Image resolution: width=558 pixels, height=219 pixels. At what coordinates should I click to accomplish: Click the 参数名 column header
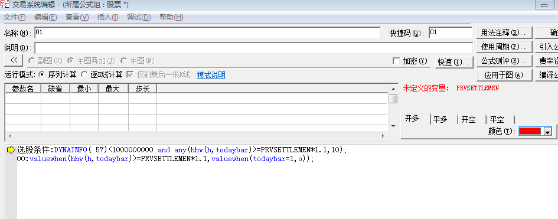[x=23, y=89]
